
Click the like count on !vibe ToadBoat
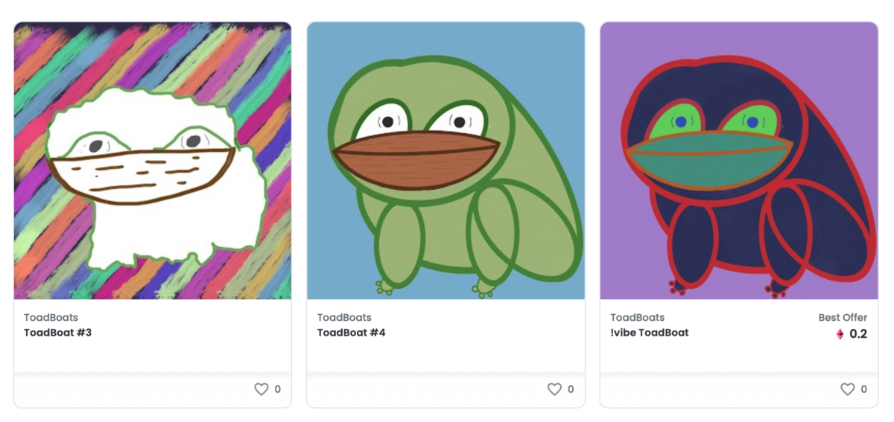click(864, 389)
